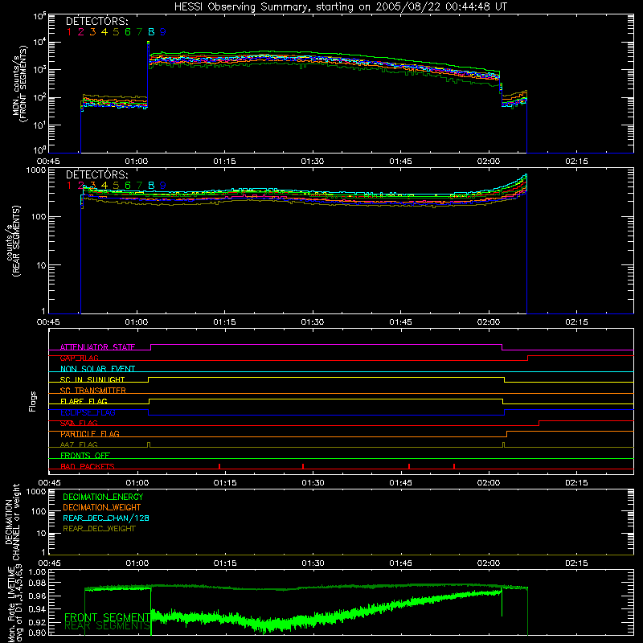Click 01:30 tick under front segments panel
The height and width of the screenshot is (643, 643).
coord(313,162)
